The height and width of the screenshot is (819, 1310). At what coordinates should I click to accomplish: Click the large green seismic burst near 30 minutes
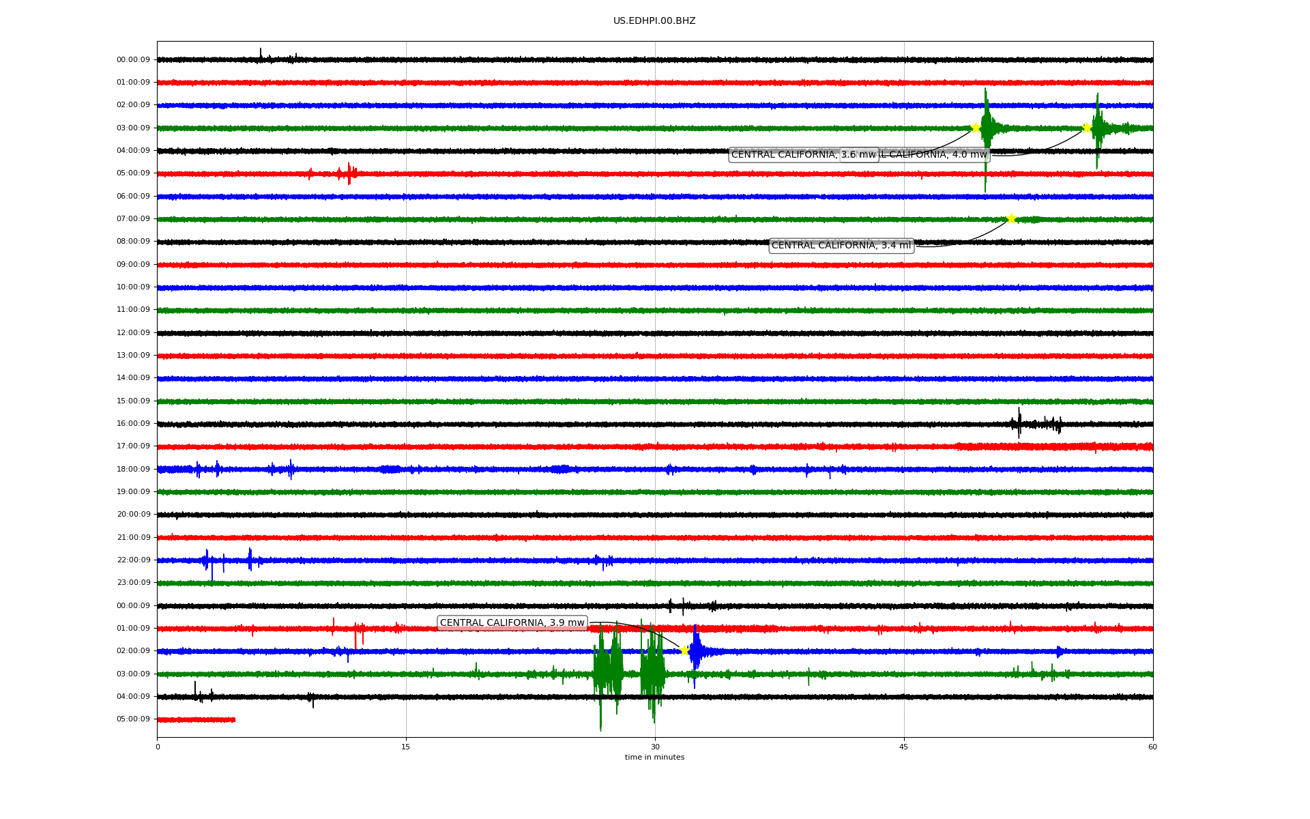(652, 672)
